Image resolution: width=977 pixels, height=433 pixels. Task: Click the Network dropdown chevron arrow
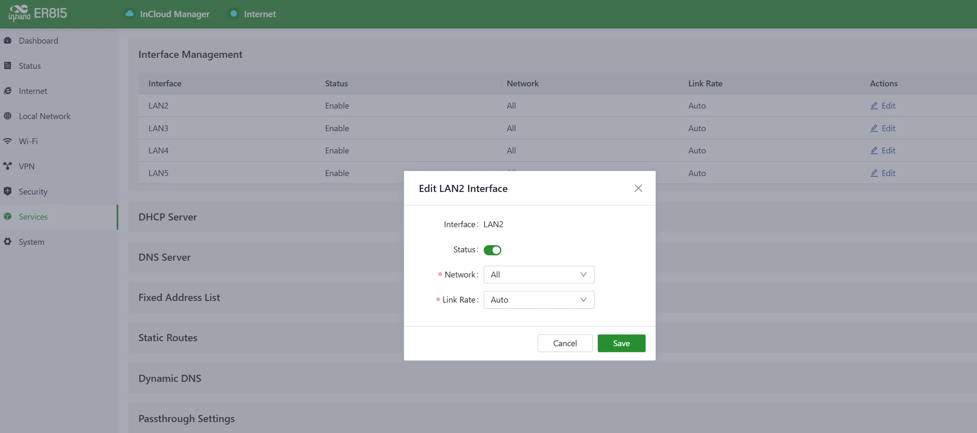click(583, 275)
